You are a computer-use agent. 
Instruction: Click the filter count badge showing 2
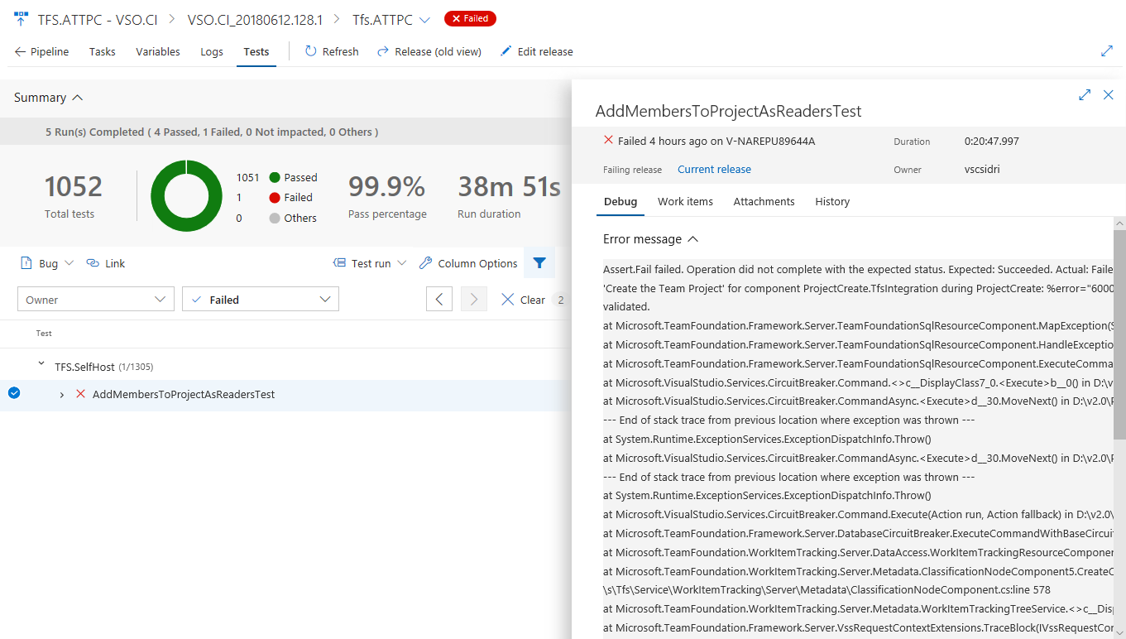[560, 300]
